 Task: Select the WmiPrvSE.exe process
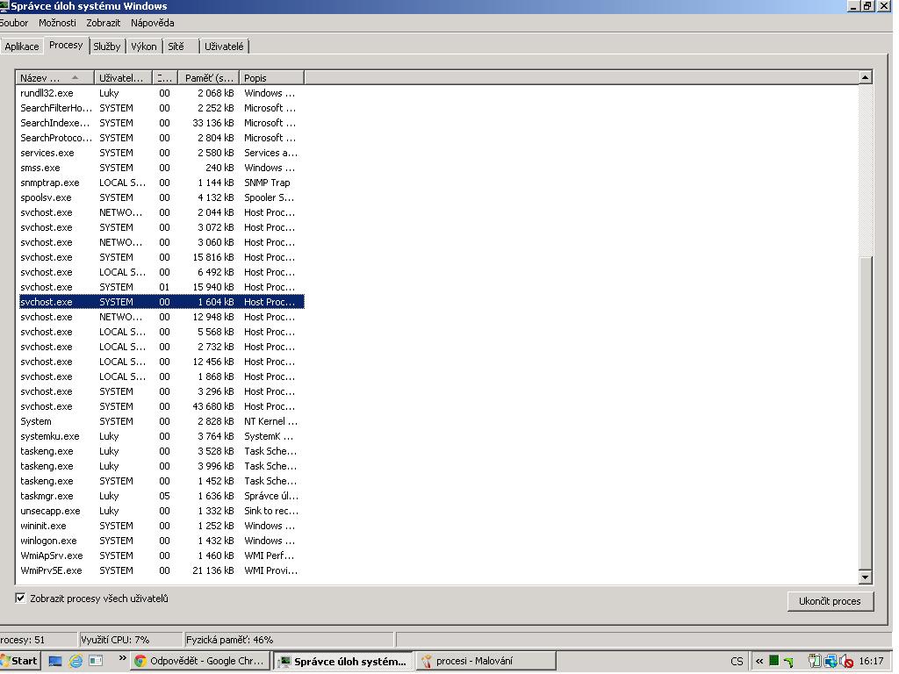[x=162, y=570]
